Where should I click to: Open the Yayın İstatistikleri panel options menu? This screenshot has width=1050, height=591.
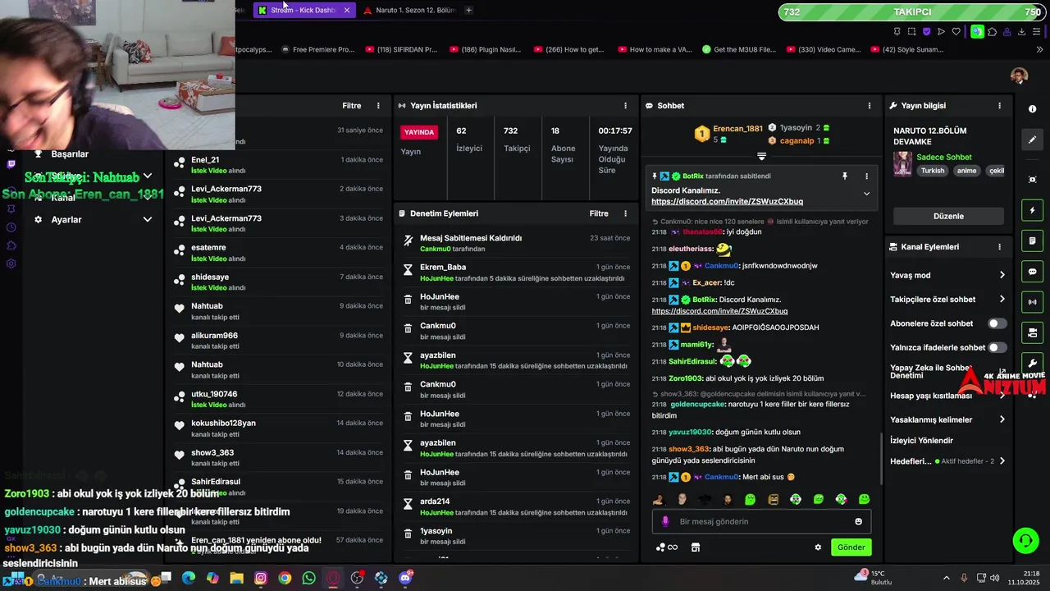(625, 106)
